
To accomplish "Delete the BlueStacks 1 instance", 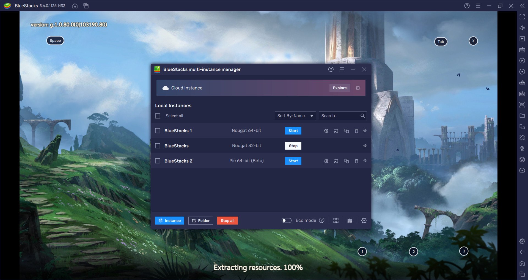I will [356, 131].
